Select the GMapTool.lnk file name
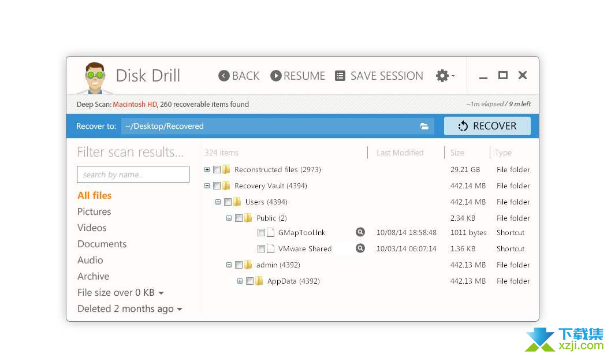The height and width of the screenshot is (357, 611). click(301, 233)
